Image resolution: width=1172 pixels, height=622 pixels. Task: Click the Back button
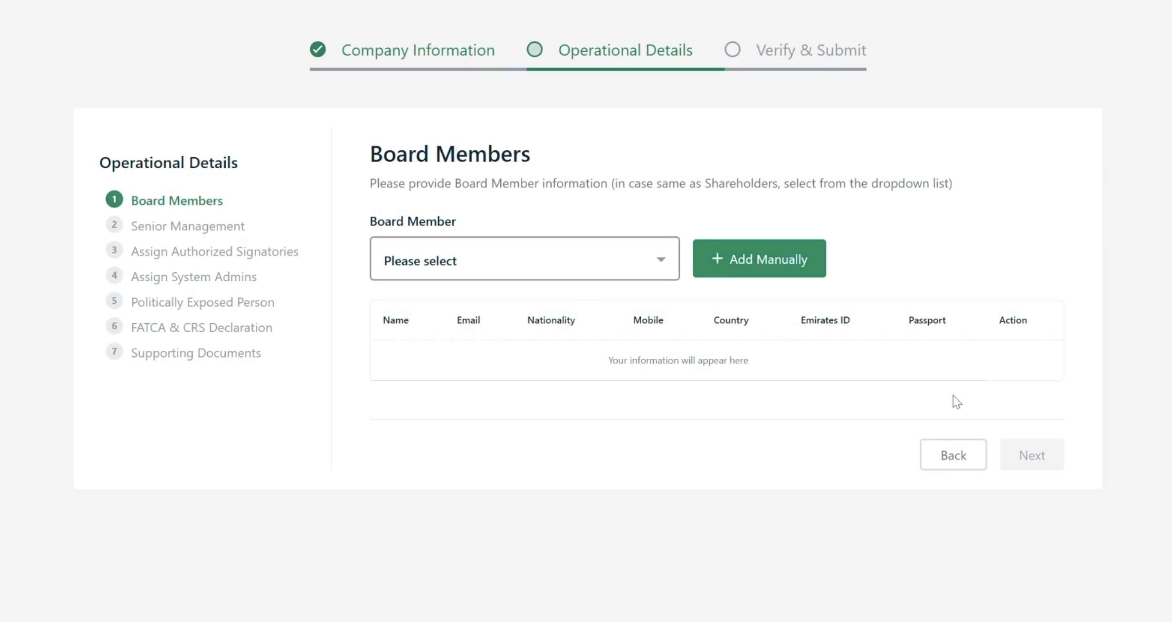coord(953,454)
